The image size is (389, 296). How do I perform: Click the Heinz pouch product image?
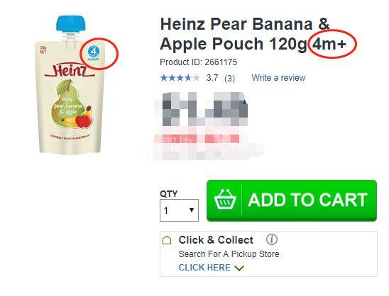click(71, 85)
